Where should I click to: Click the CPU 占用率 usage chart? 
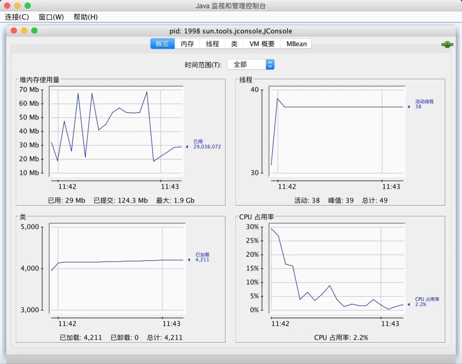tap(337, 268)
